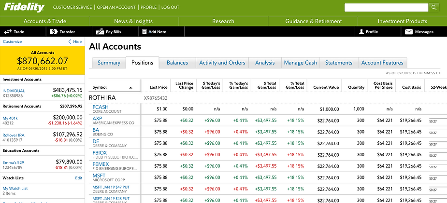Select the yellow All Accounts panel

[43, 60]
